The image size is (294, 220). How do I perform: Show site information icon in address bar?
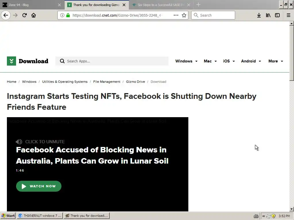click(x=62, y=15)
